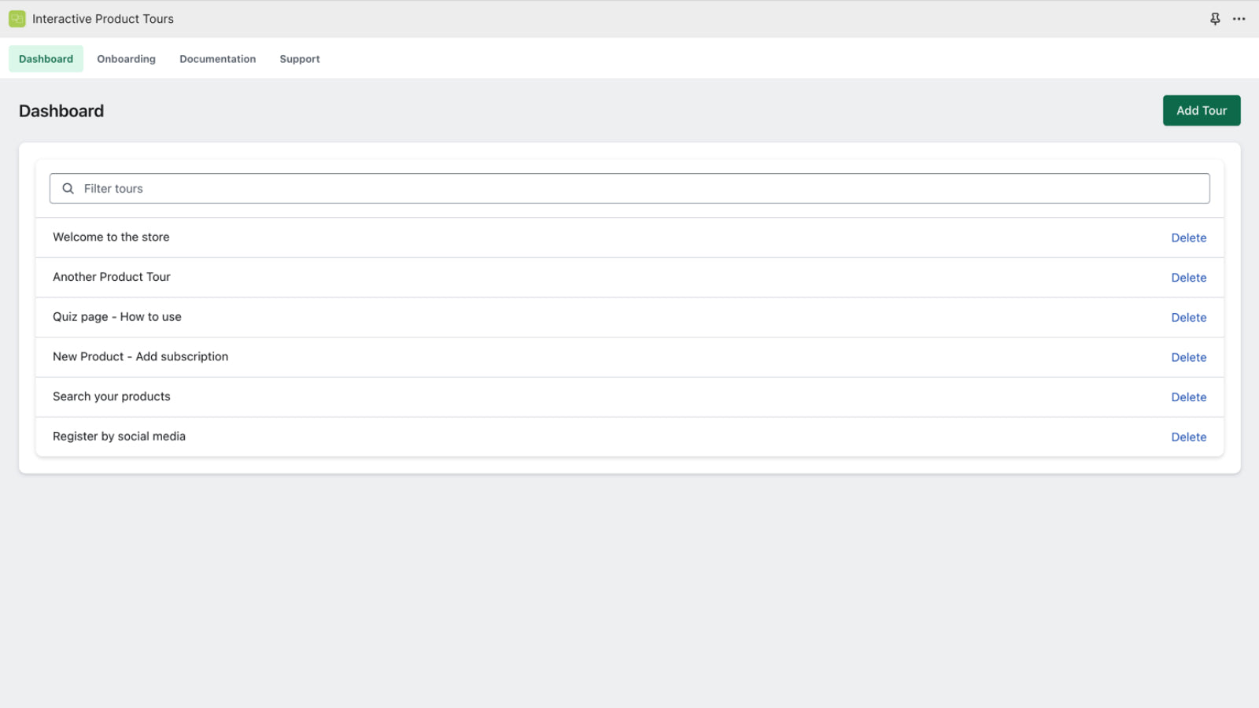
Task: Open the Welcome to the store tour
Action: (x=111, y=237)
